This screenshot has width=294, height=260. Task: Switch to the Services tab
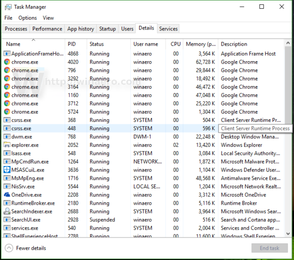[168, 29]
